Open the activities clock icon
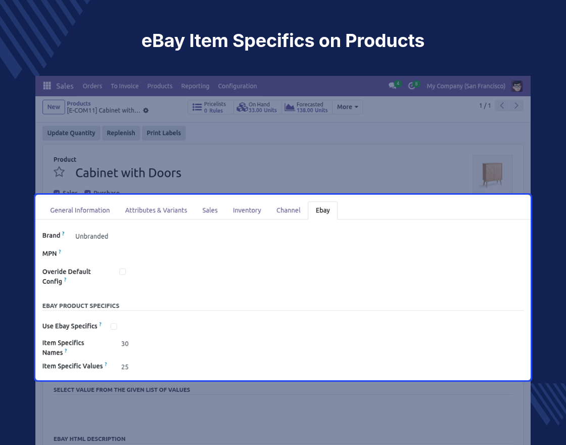 click(x=411, y=86)
